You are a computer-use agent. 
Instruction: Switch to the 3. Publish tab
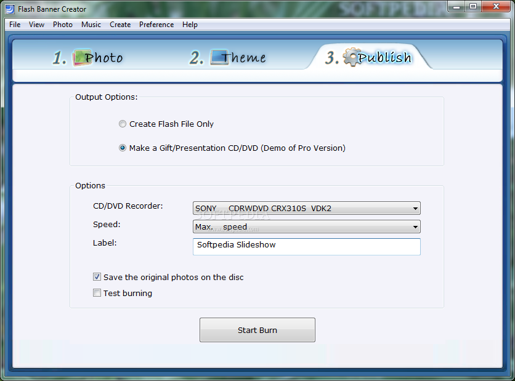point(368,57)
